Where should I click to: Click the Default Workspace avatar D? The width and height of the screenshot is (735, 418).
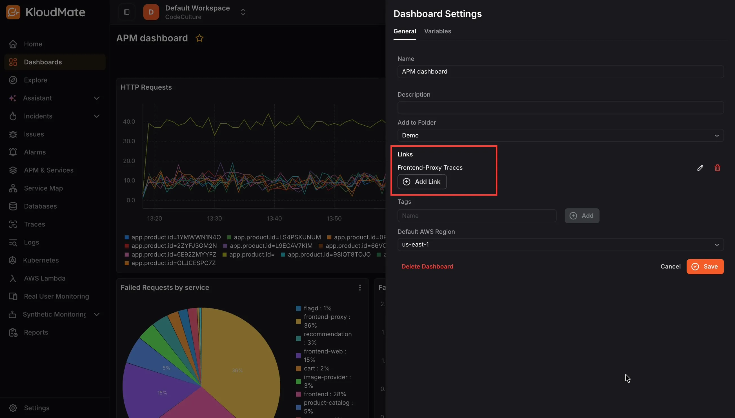[151, 12]
